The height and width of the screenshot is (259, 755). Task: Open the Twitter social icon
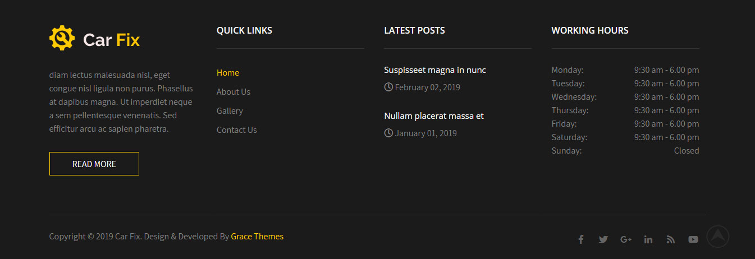click(x=603, y=239)
